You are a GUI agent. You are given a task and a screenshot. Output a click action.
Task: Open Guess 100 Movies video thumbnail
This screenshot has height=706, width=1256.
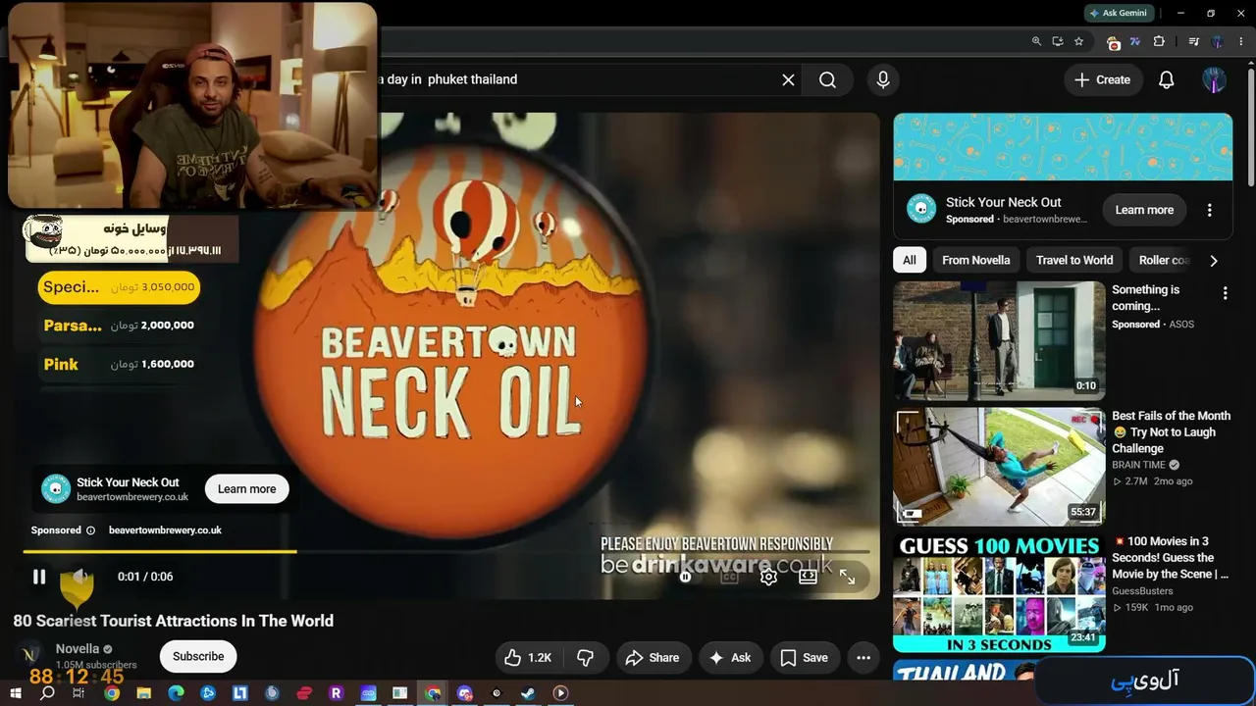pos(999,592)
